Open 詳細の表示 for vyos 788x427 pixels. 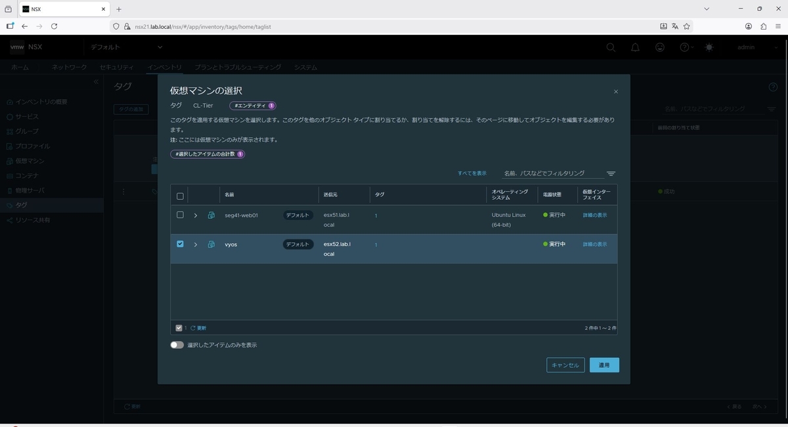pos(595,244)
